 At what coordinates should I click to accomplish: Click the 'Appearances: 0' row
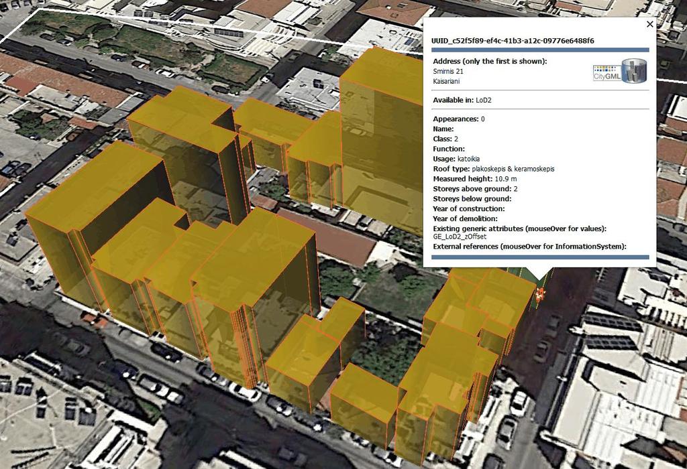tap(459, 119)
